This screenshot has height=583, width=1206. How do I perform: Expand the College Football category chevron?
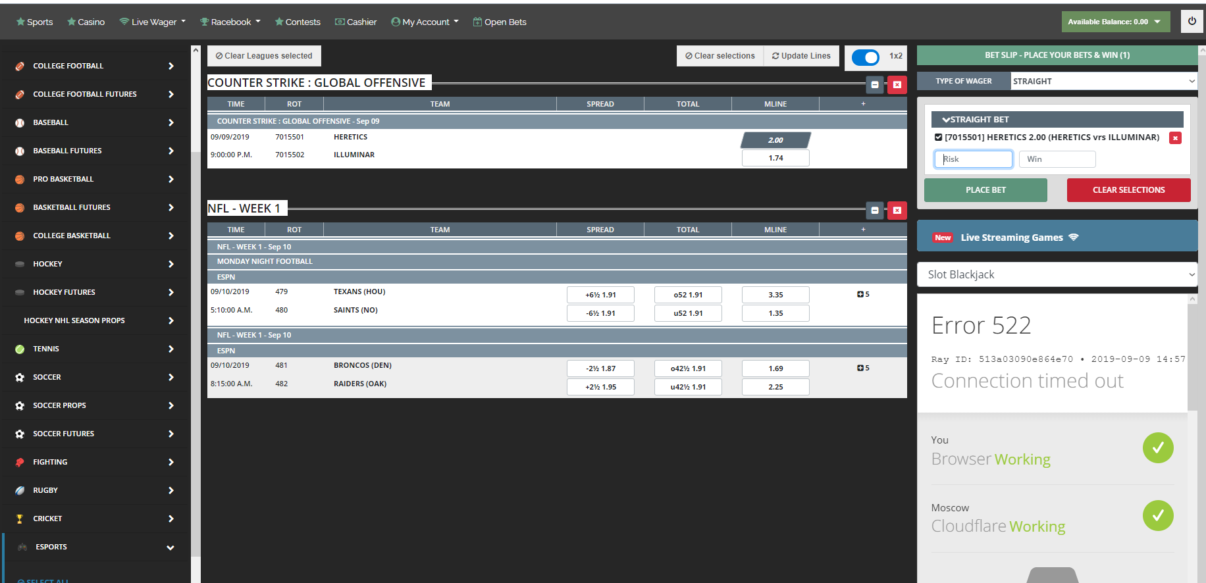click(x=171, y=66)
